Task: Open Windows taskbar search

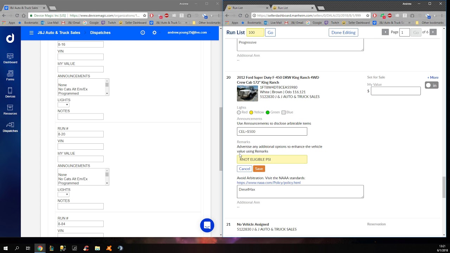Action: coord(17,248)
